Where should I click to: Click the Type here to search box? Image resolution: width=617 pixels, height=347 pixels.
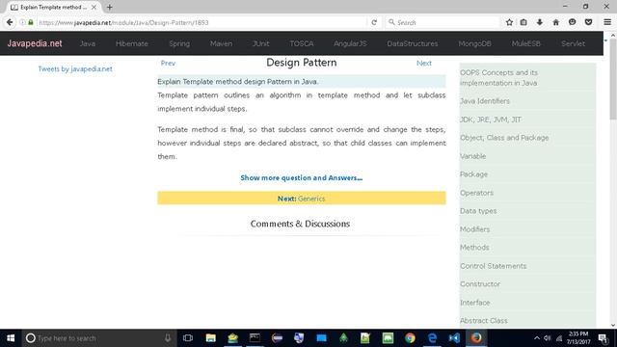click(x=98, y=338)
